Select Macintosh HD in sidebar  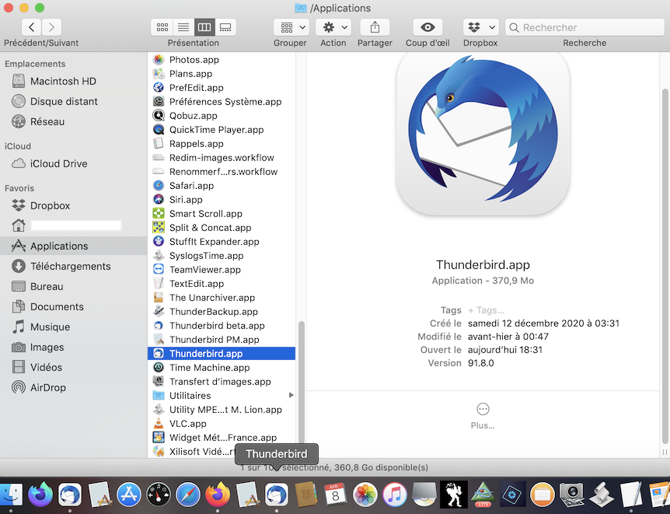pos(74,81)
